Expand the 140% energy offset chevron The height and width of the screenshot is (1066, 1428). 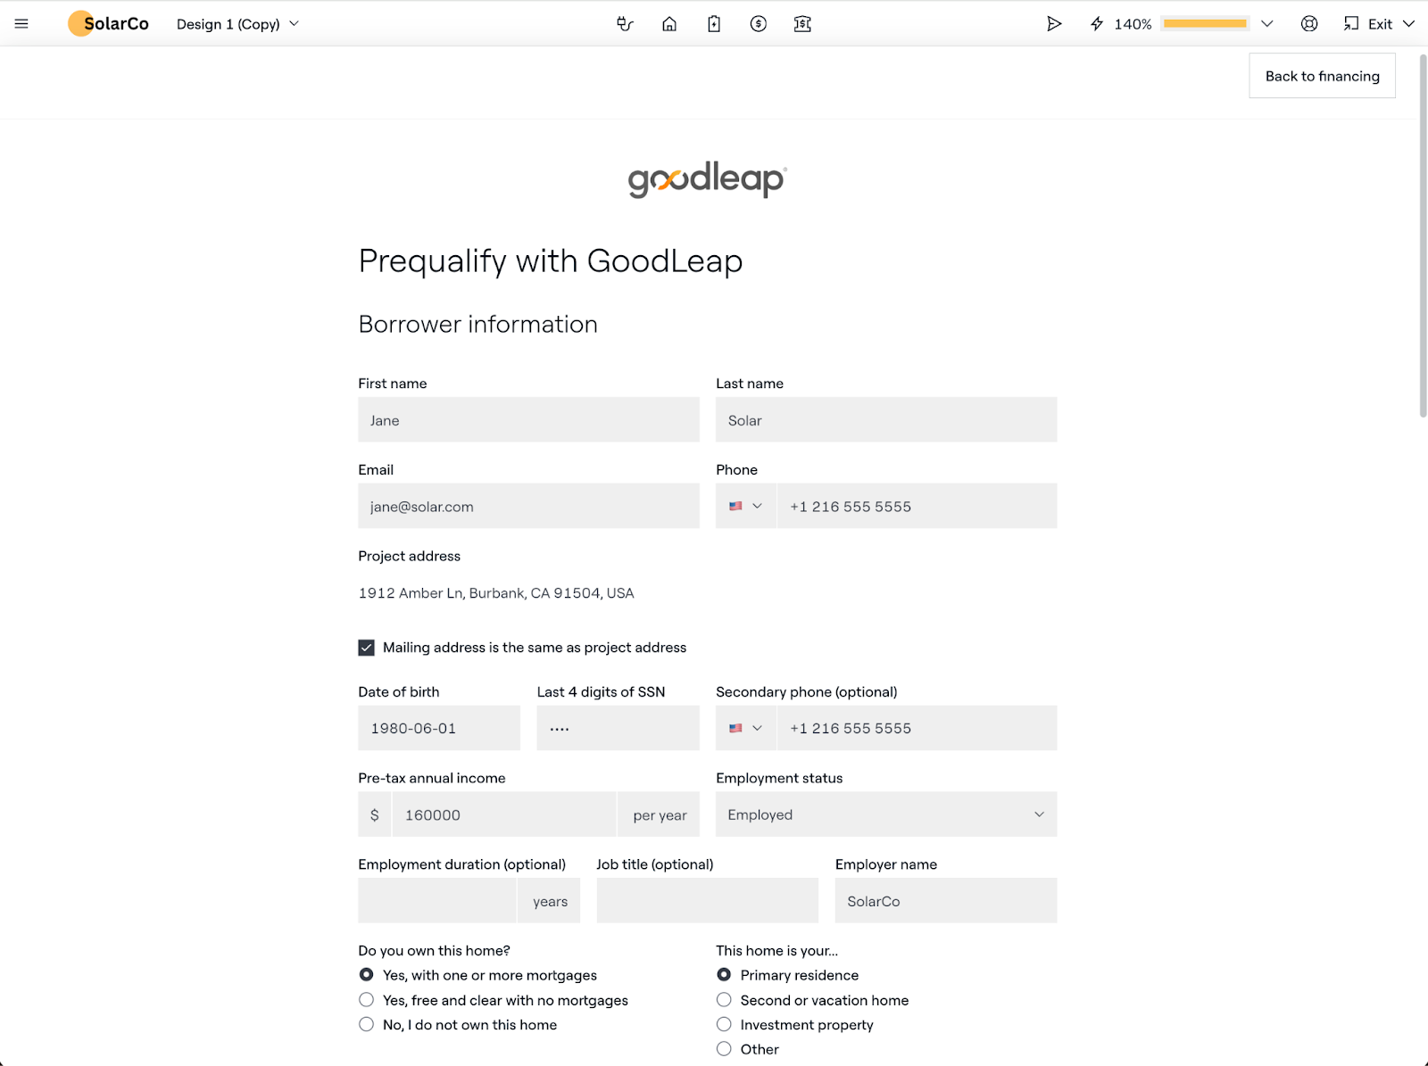point(1266,24)
